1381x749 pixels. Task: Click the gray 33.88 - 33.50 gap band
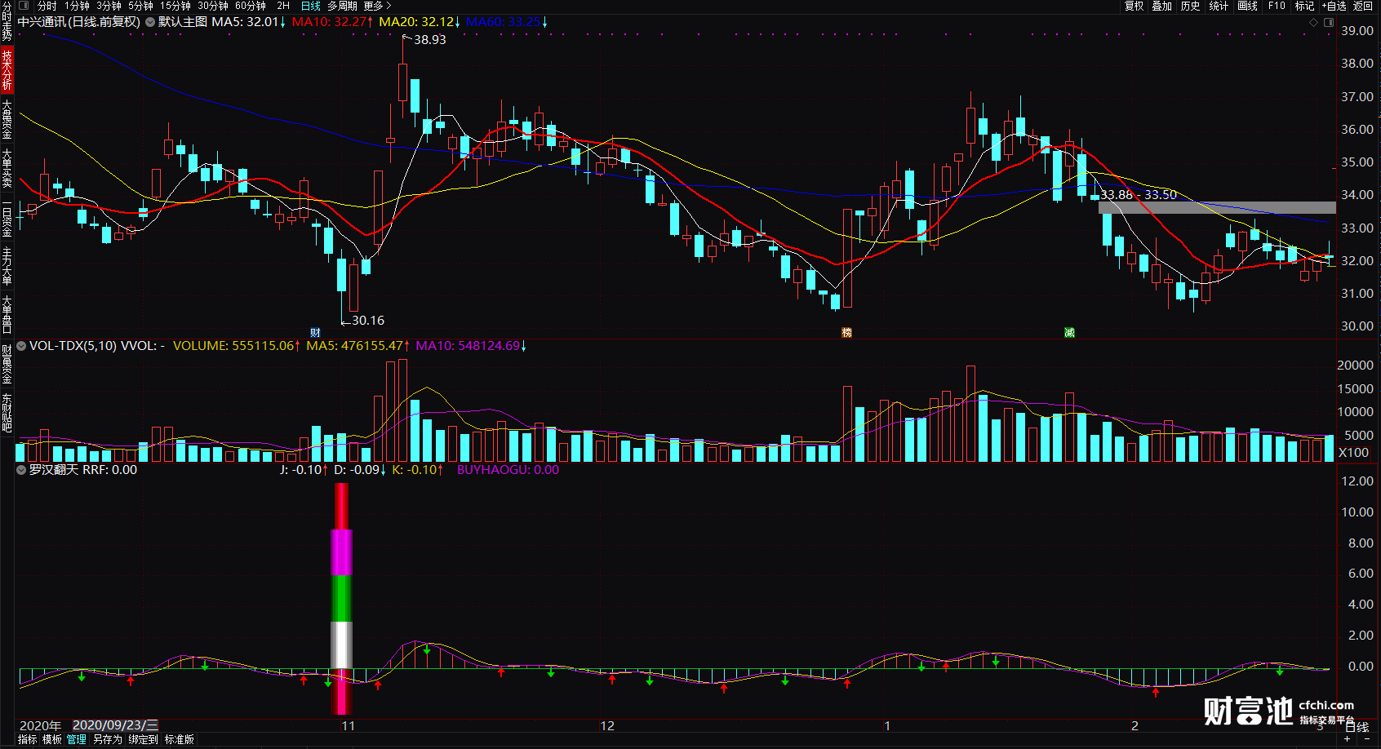pos(1217,207)
